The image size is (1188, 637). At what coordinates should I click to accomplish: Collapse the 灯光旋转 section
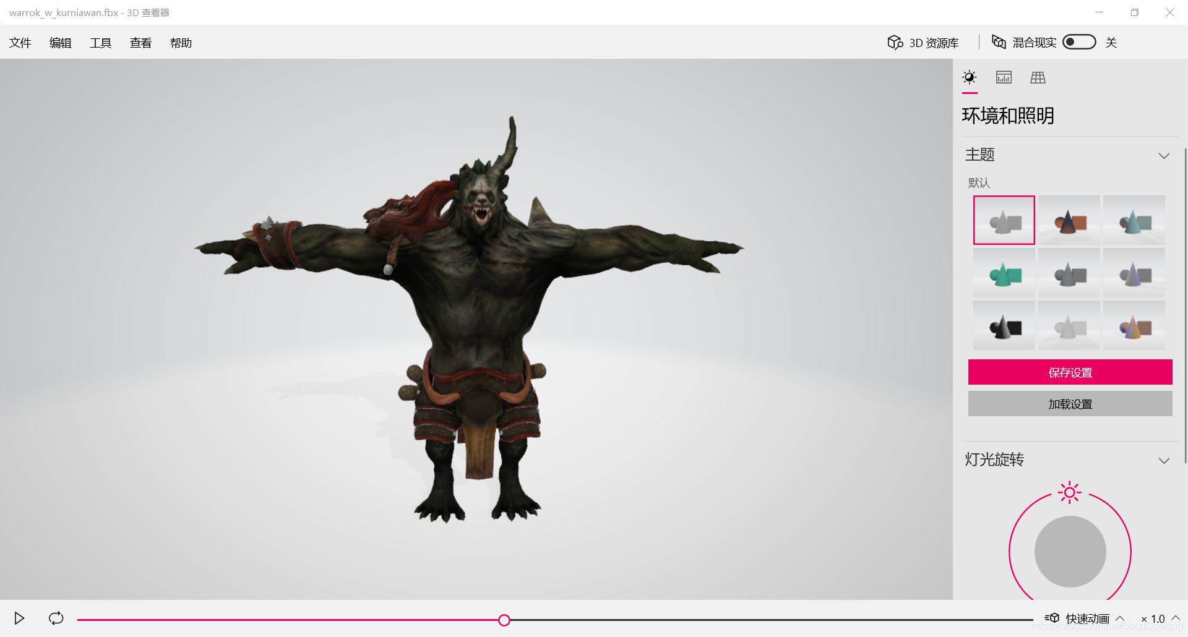pyautogui.click(x=1164, y=461)
